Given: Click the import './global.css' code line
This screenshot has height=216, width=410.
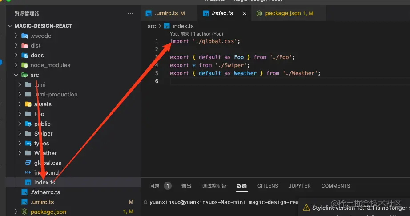Looking at the screenshot, I should coord(205,41).
